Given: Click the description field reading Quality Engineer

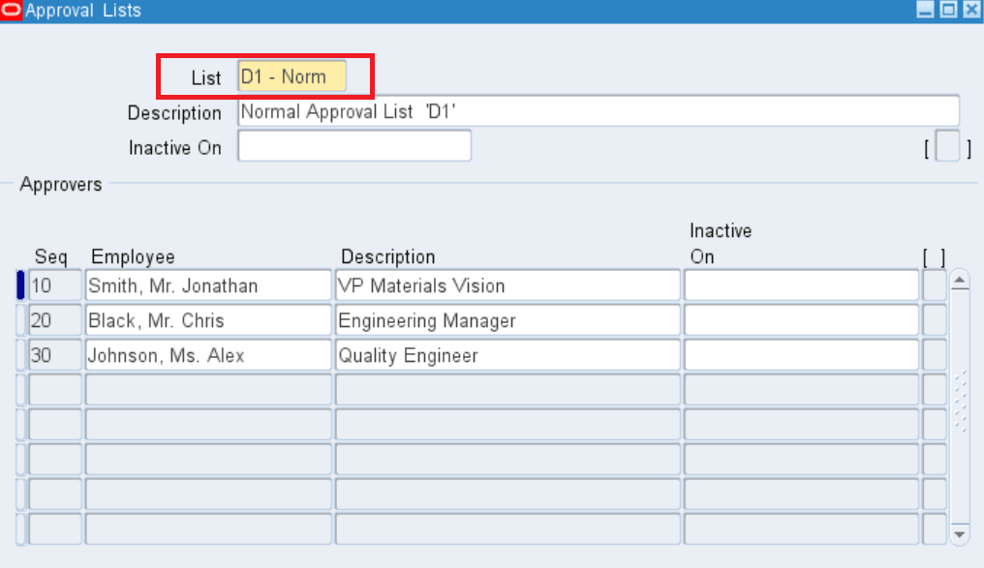Looking at the screenshot, I should coord(504,354).
